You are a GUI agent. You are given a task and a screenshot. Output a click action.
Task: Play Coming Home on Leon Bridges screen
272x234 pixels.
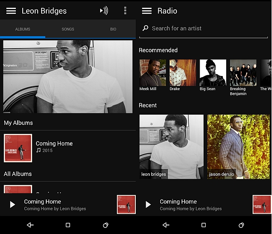pos(12,204)
